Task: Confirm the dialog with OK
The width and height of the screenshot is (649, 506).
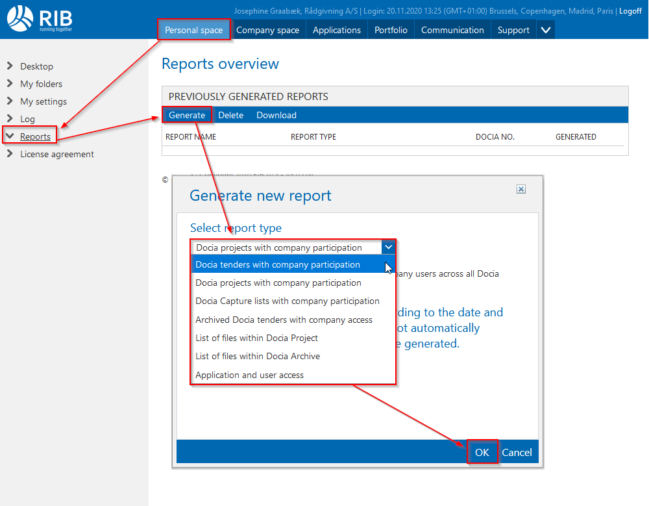Action: point(482,452)
